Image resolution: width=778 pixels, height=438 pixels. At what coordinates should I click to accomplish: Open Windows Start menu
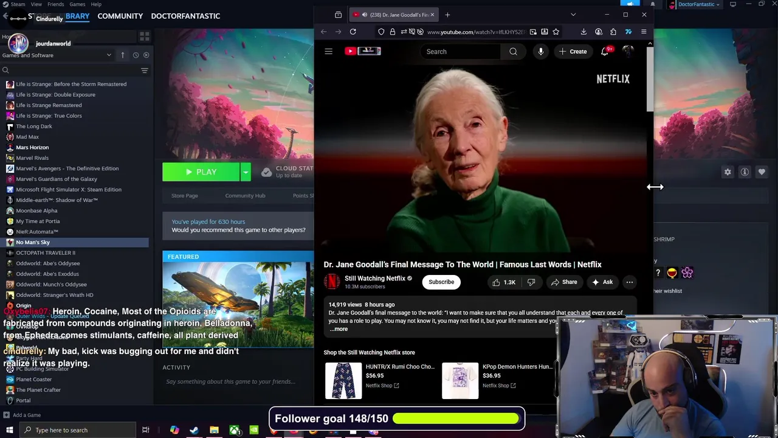point(9,430)
